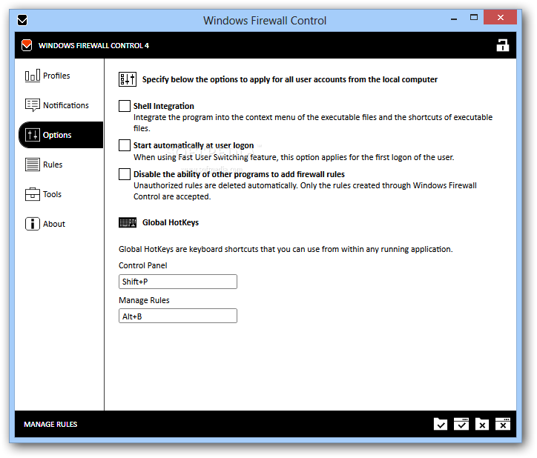
Task: Click the lock icon in the header
Action: click(x=503, y=45)
